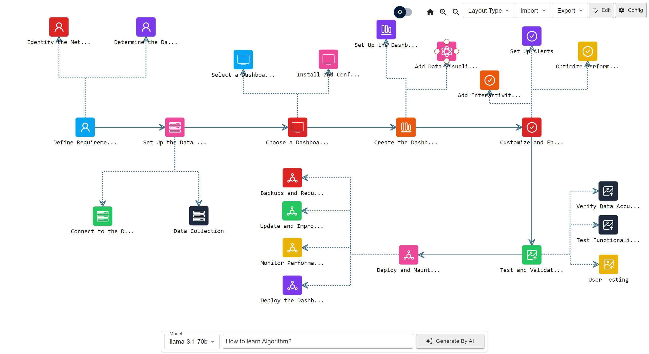The image size is (649, 354).
Task: Zoom in on the diagram
Action: (x=443, y=12)
